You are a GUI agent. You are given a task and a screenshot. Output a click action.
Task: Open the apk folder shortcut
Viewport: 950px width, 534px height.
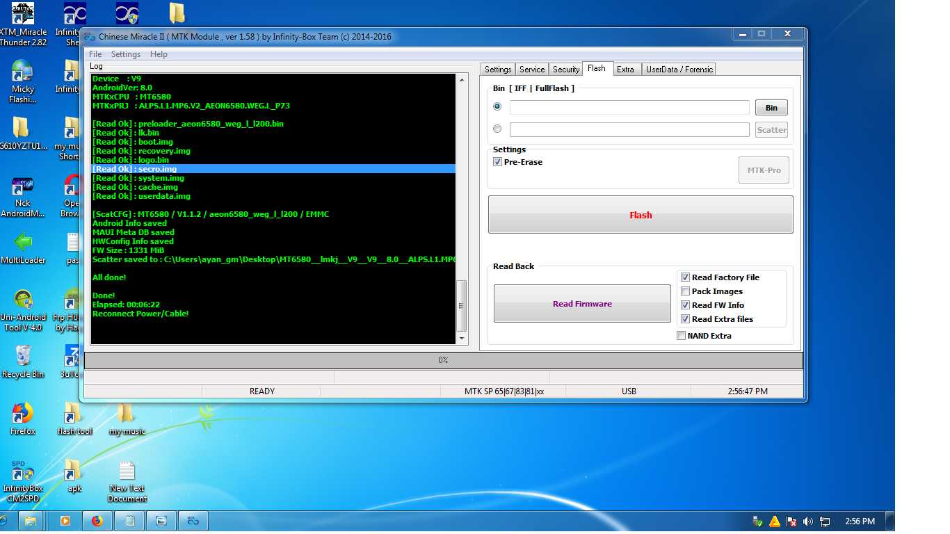tap(74, 476)
